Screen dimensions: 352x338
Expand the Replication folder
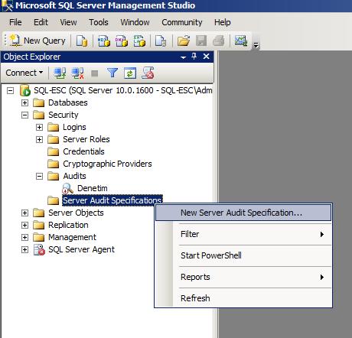[x=24, y=225]
